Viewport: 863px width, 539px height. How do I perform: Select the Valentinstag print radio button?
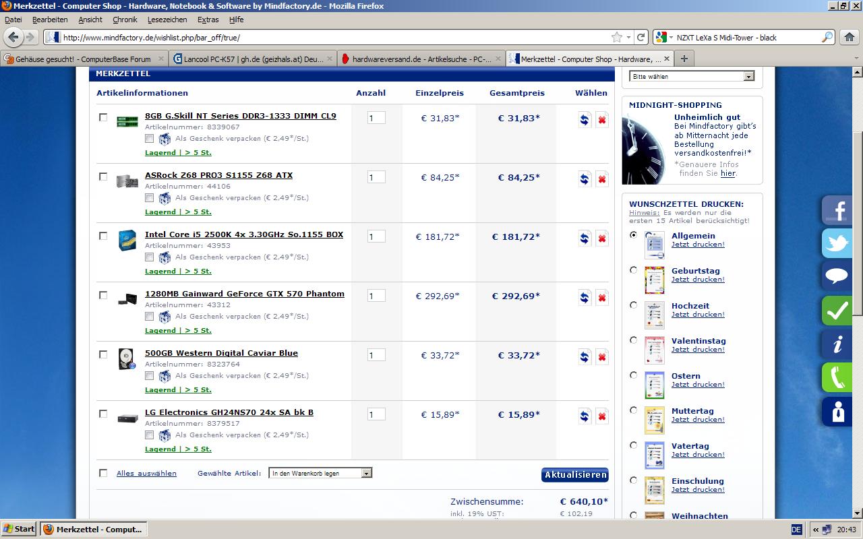(x=633, y=340)
